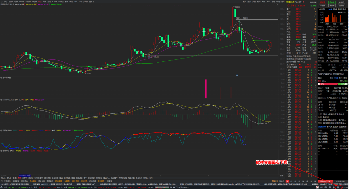This screenshot has width=349, height=189.
Task: Click the 多股 multi-stock tool
Action: tap(254, 2)
